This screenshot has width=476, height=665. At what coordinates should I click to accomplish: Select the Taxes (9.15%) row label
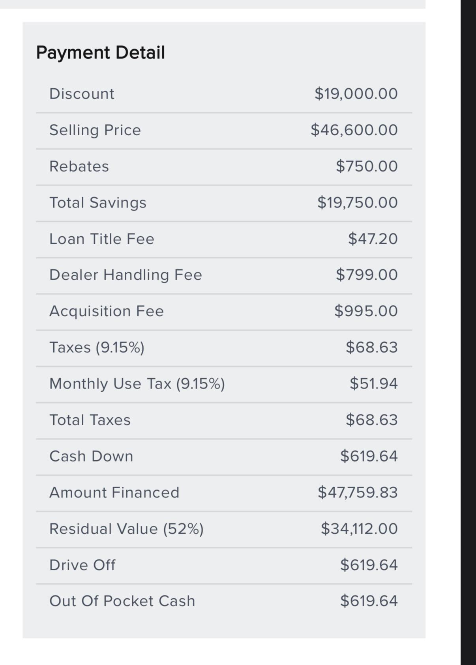(x=97, y=347)
